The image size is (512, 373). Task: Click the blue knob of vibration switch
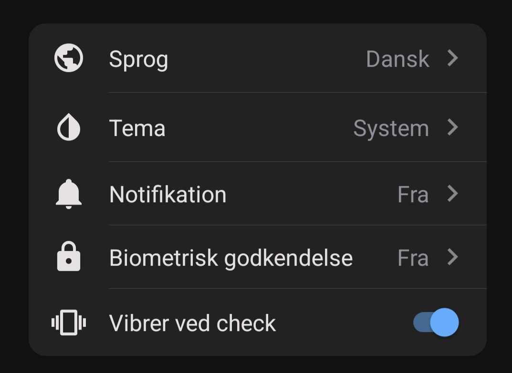tap(444, 323)
